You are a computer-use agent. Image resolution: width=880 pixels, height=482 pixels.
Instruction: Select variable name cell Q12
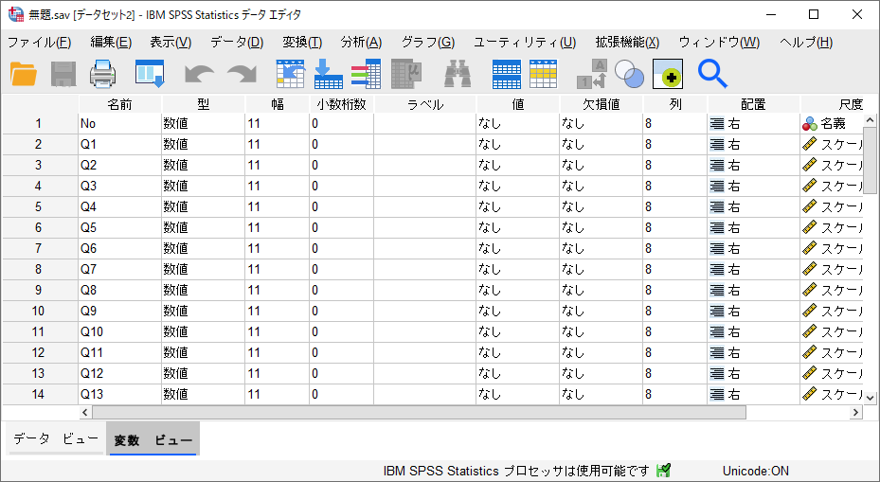pyautogui.click(x=119, y=373)
